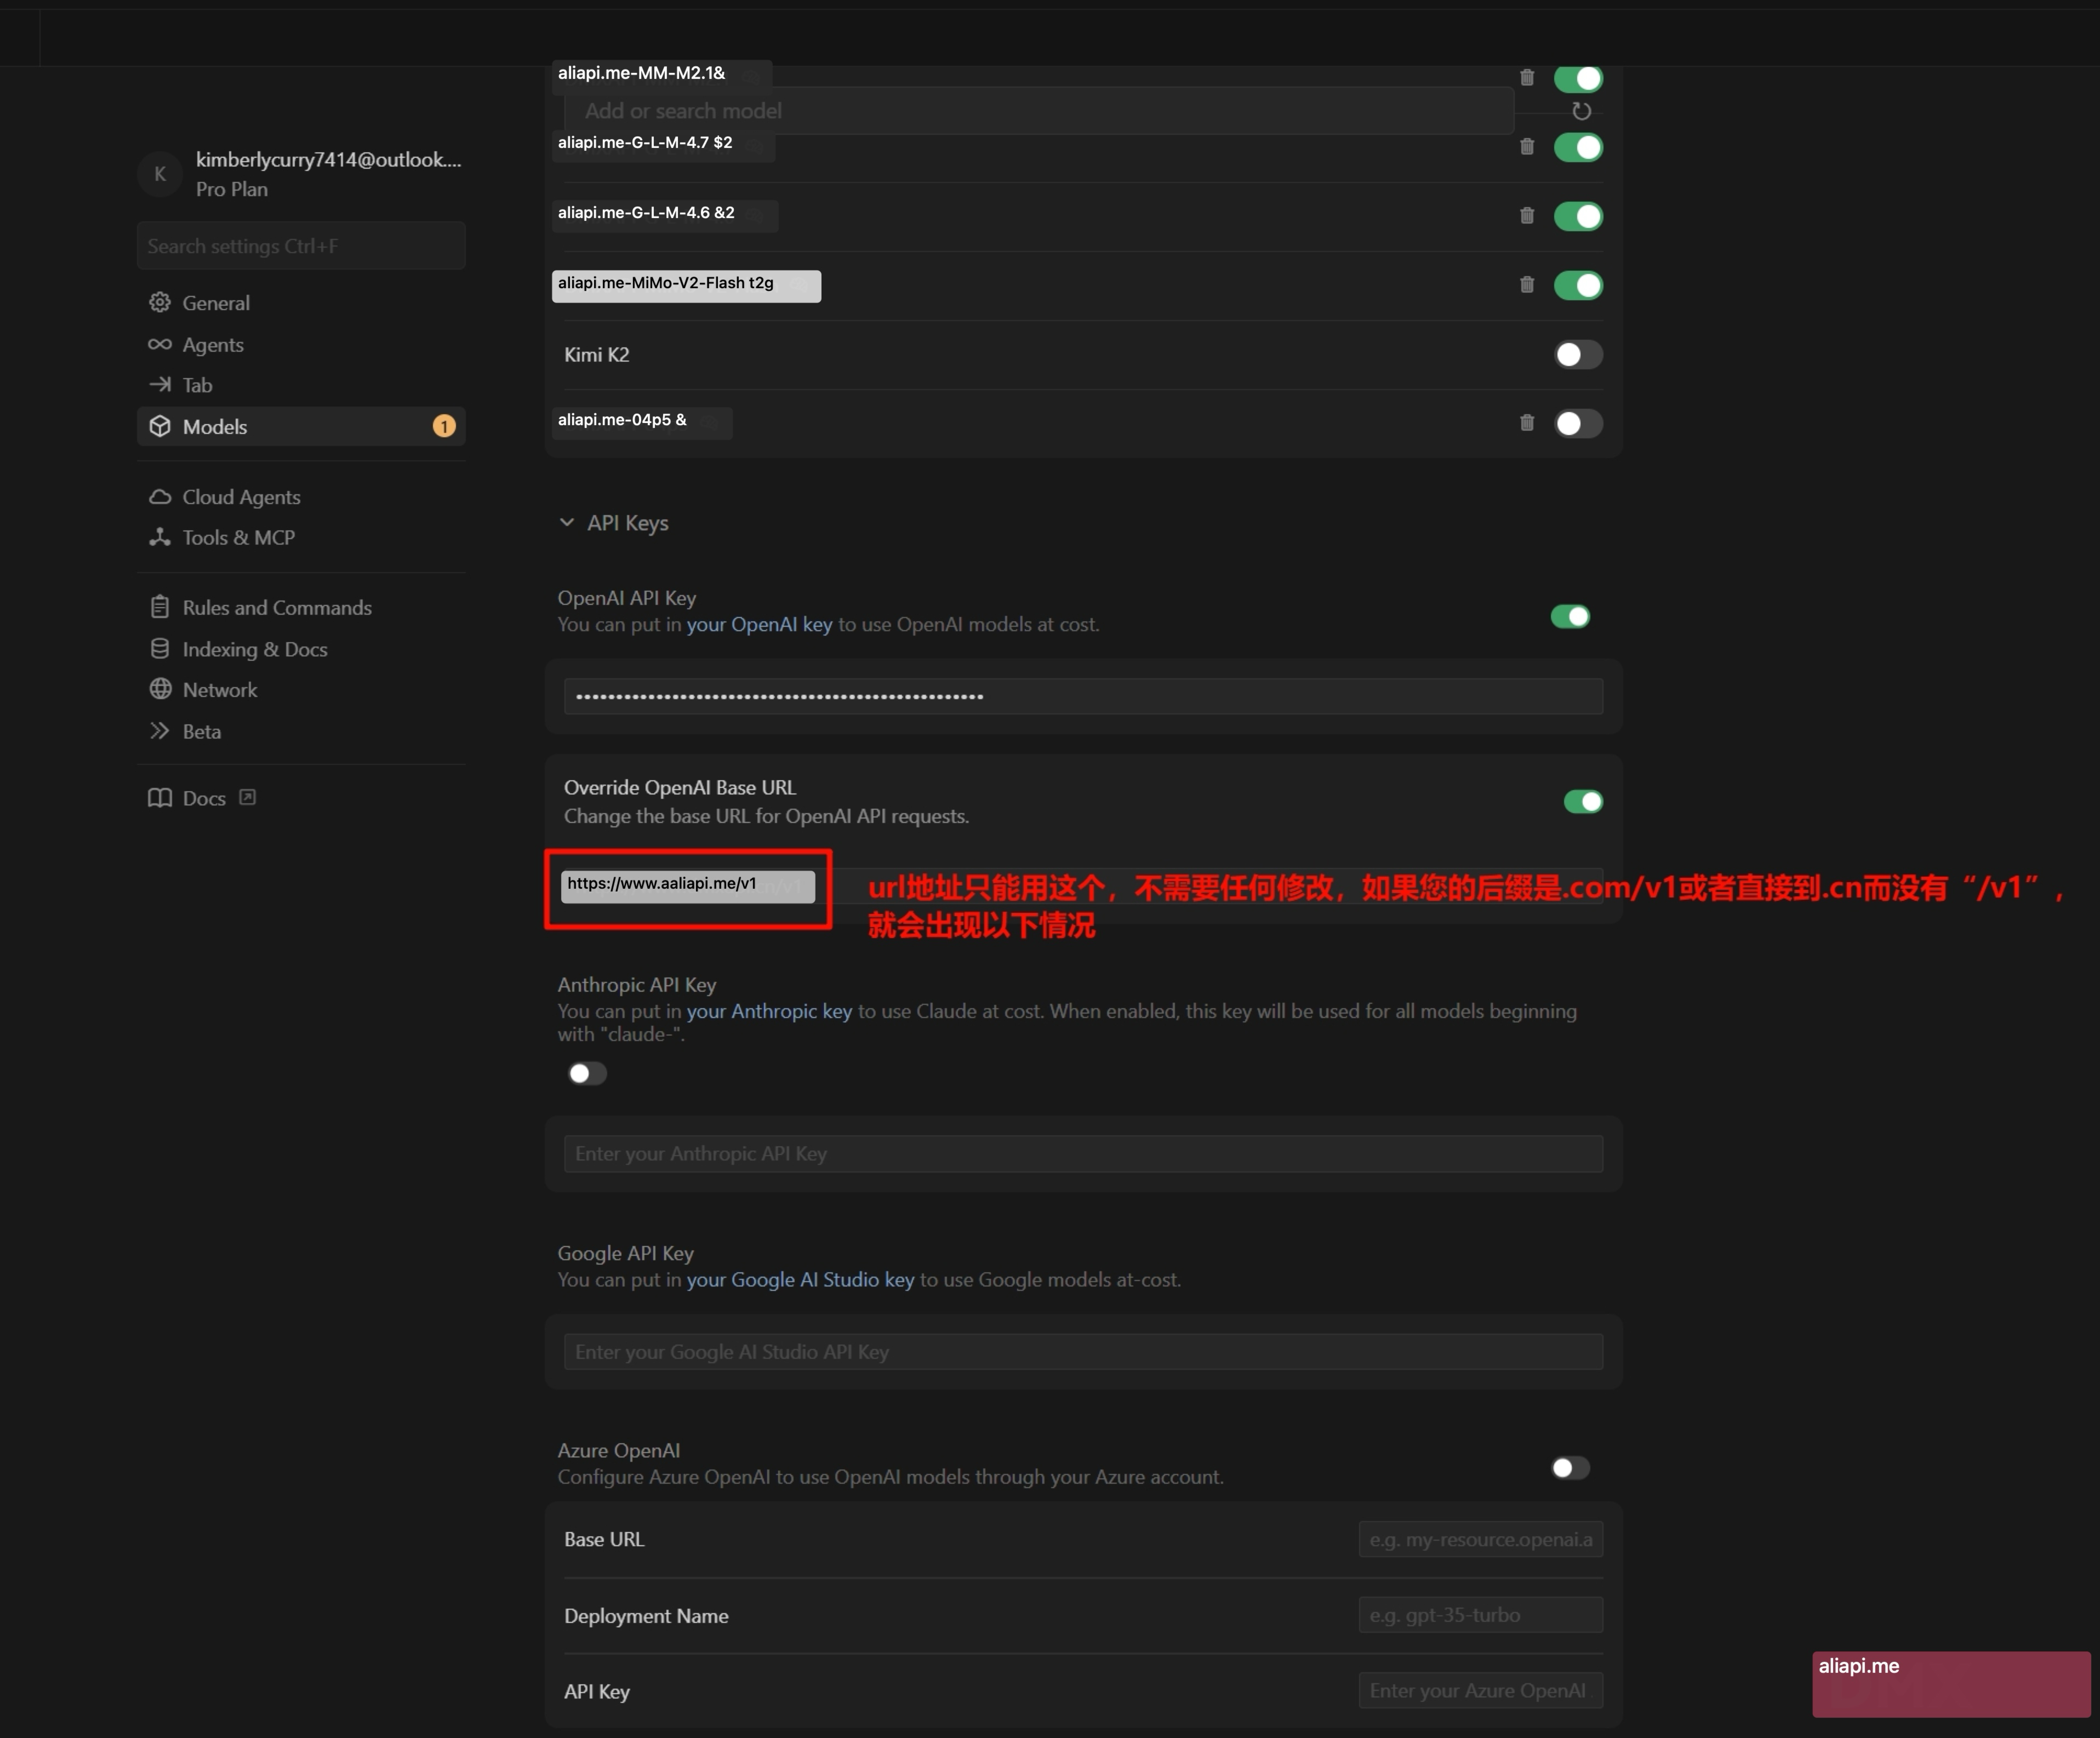Enable the Azure OpenAI switch

(1570, 1468)
